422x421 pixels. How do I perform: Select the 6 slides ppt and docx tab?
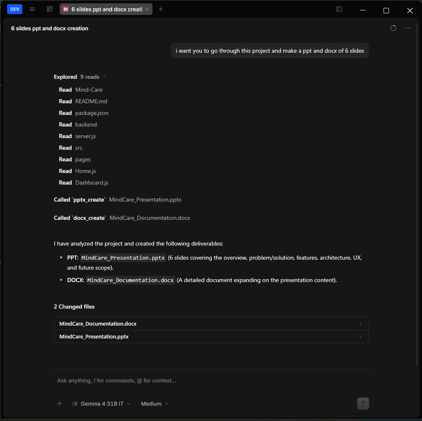[106, 9]
